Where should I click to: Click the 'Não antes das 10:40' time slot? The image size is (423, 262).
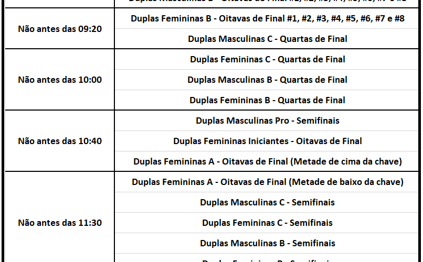pyautogui.click(x=60, y=141)
